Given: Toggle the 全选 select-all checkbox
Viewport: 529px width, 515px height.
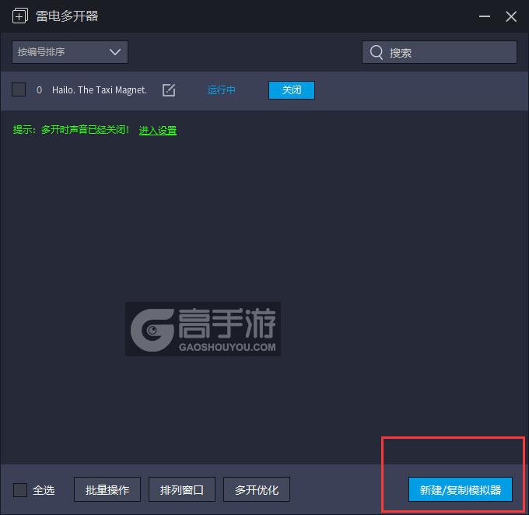Looking at the screenshot, I should (20, 489).
